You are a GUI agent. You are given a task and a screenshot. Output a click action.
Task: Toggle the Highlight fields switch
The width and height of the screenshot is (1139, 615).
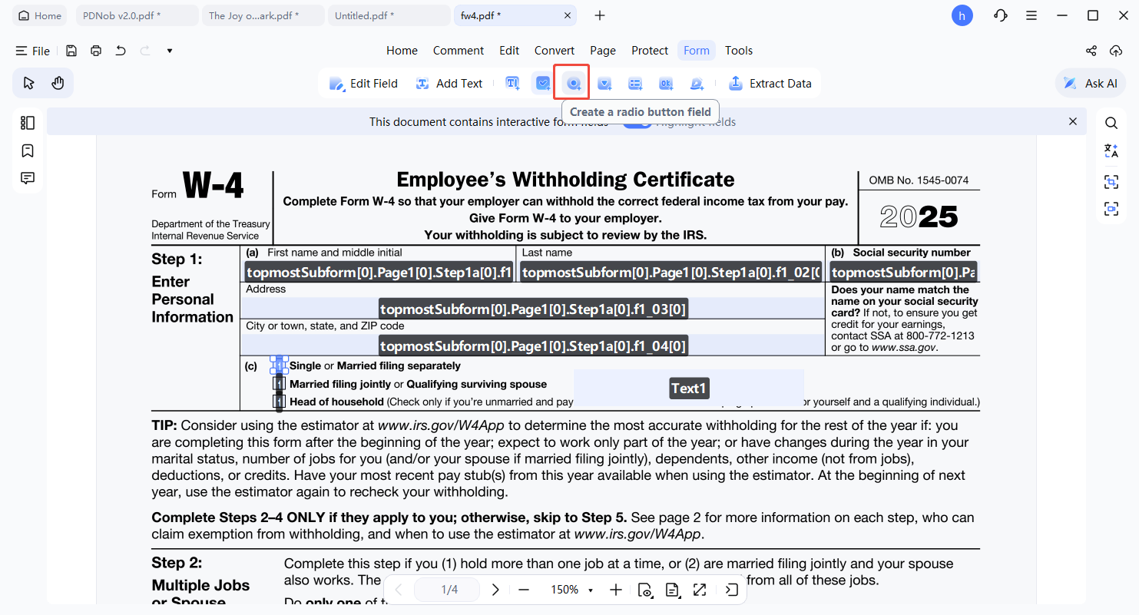pos(637,121)
